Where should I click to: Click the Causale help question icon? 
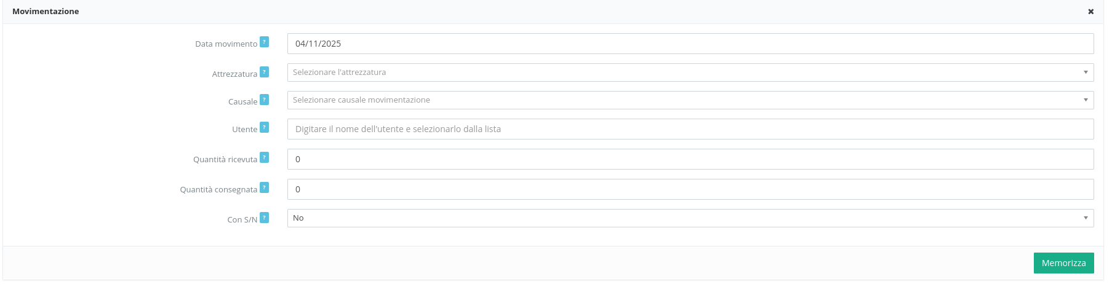[264, 100]
